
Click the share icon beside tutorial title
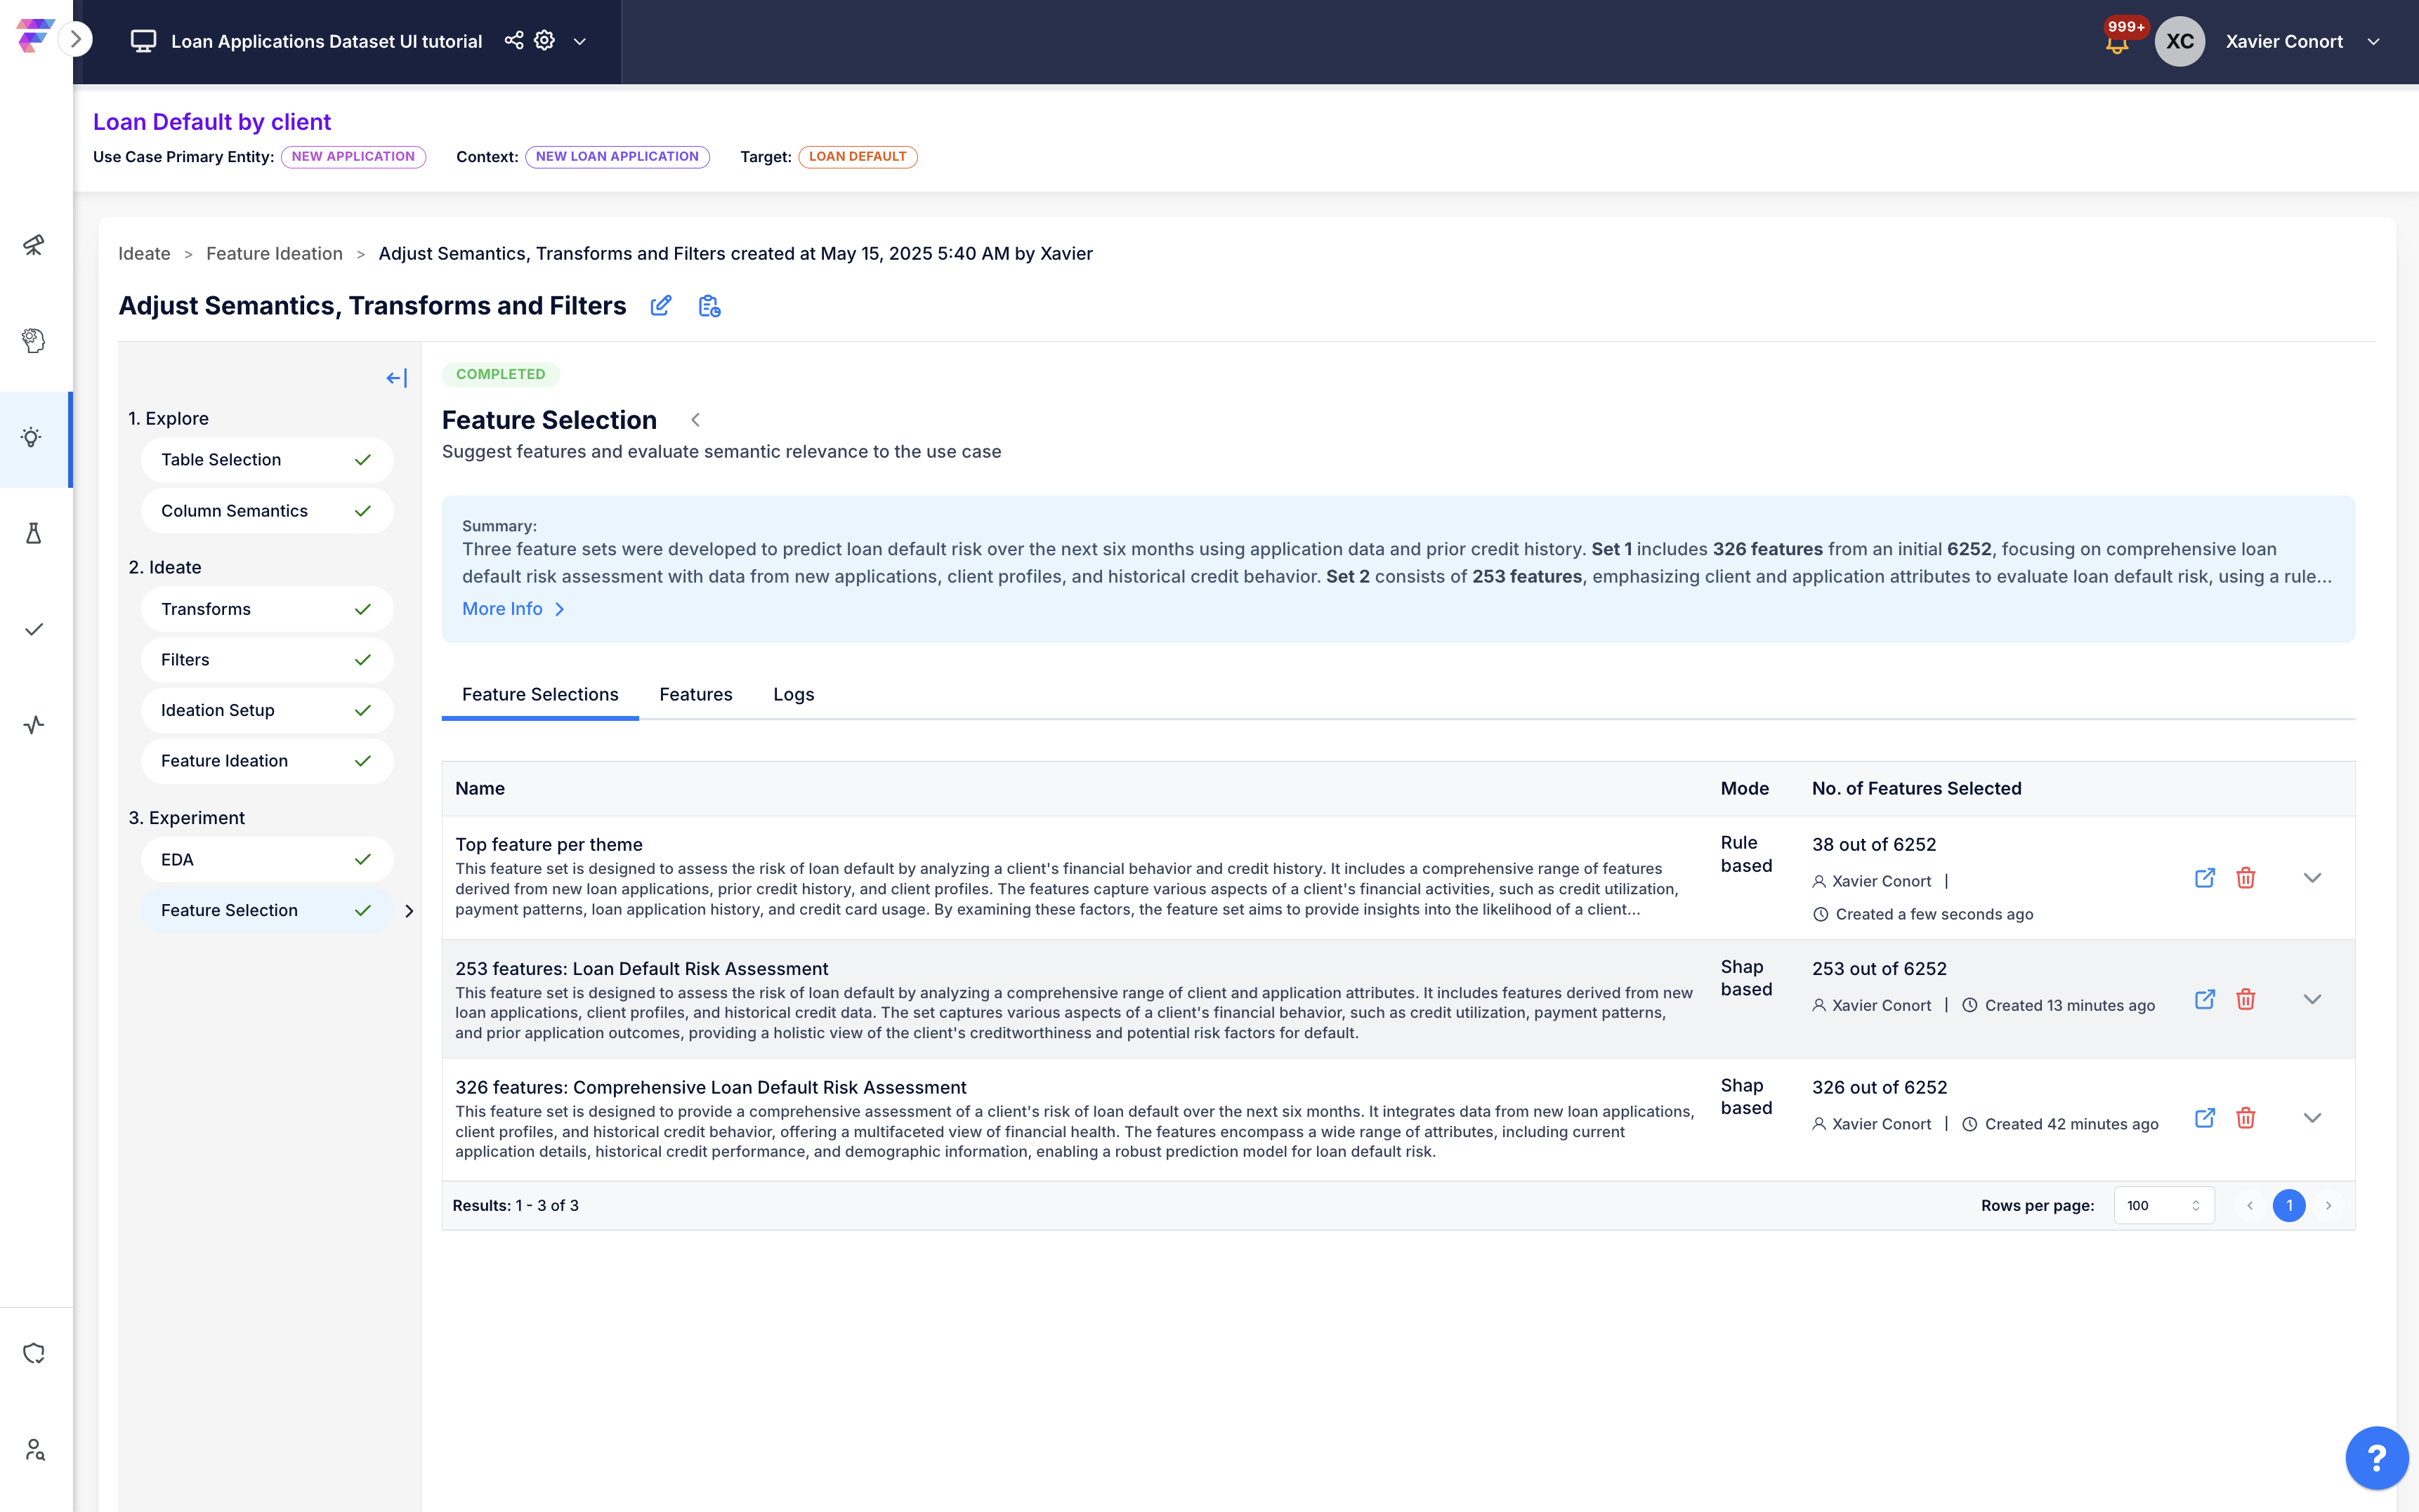point(513,41)
